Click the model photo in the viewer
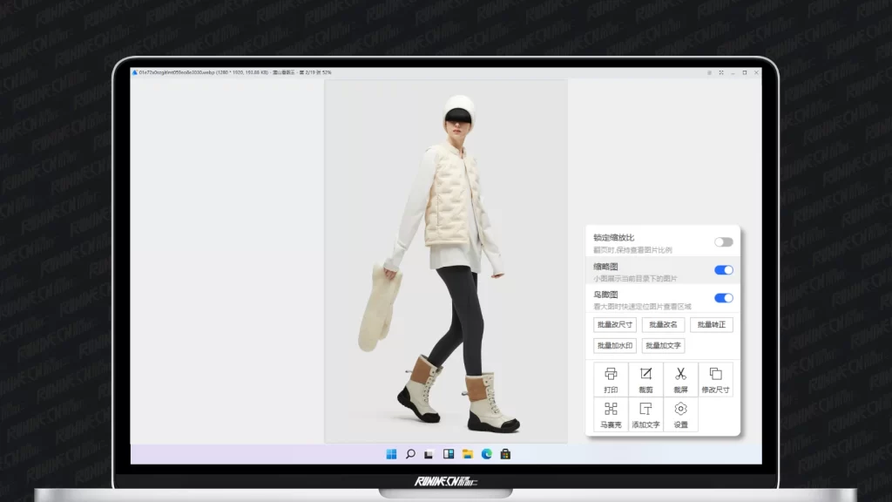 click(446, 261)
